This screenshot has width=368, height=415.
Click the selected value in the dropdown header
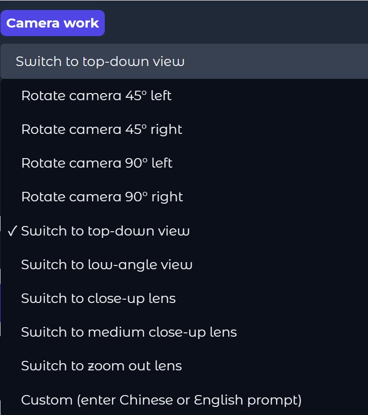(100, 61)
